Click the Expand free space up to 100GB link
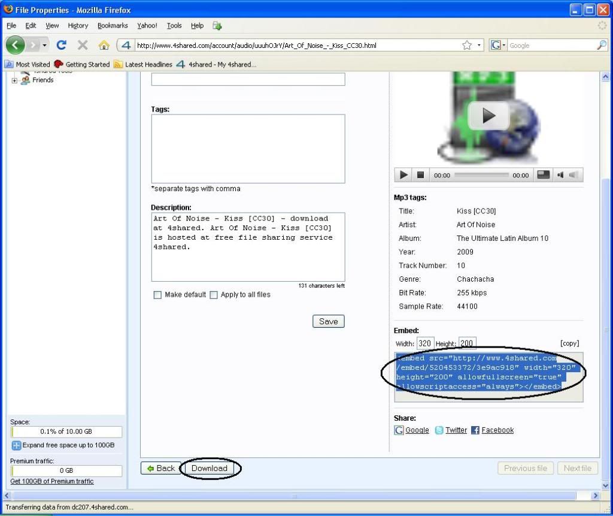The height and width of the screenshot is (516, 613). pyautogui.click(x=68, y=445)
